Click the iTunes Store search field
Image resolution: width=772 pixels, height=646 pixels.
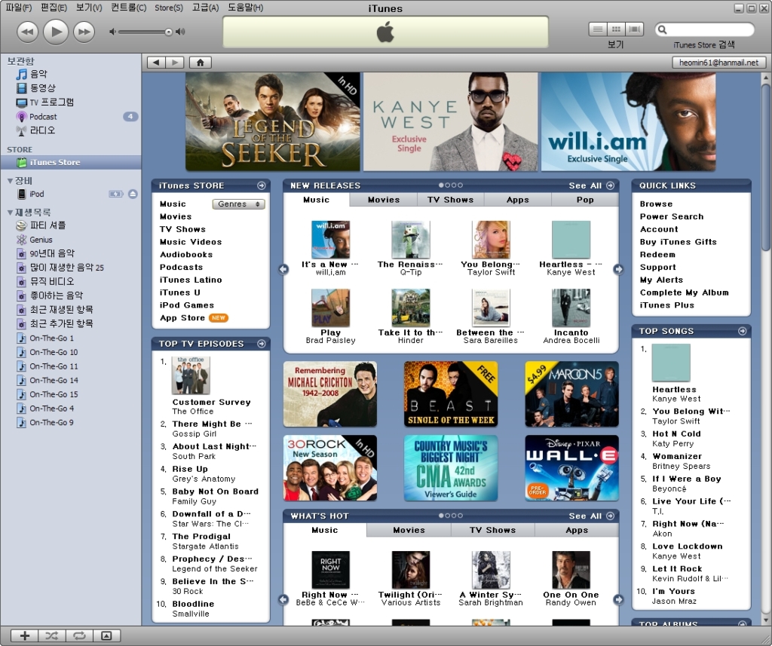pyautogui.click(x=705, y=29)
